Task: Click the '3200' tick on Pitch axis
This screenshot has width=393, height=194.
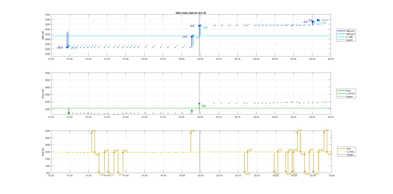Action: click(47, 73)
